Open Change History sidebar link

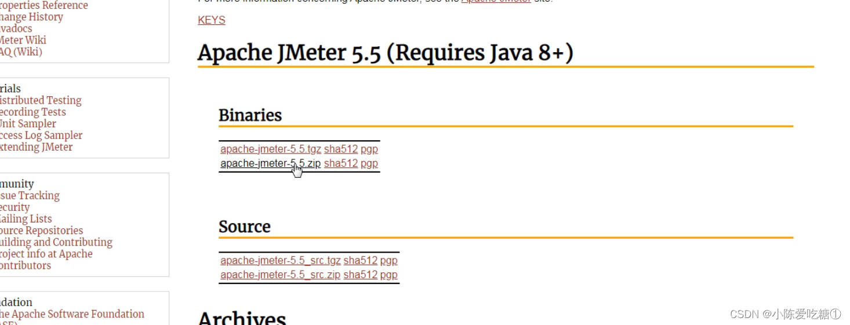coord(31,17)
